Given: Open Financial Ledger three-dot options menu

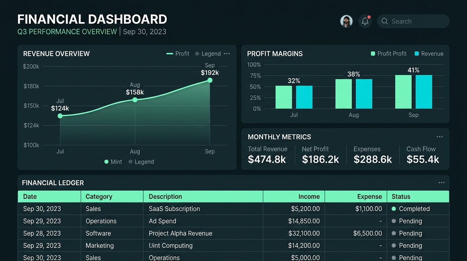Looking at the screenshot, I should click(x=441, y=183).
